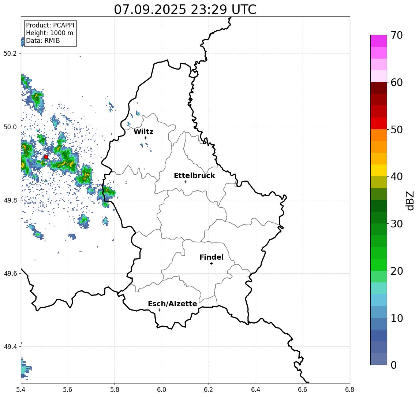Click the colorbar tick label 20
Viewport: 419px width, 397px height.
coord(397,271)
